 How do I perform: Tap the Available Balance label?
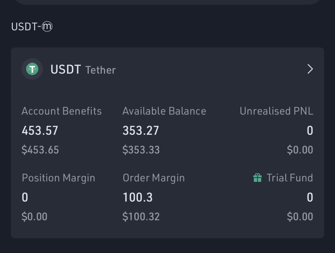[164, 111]
